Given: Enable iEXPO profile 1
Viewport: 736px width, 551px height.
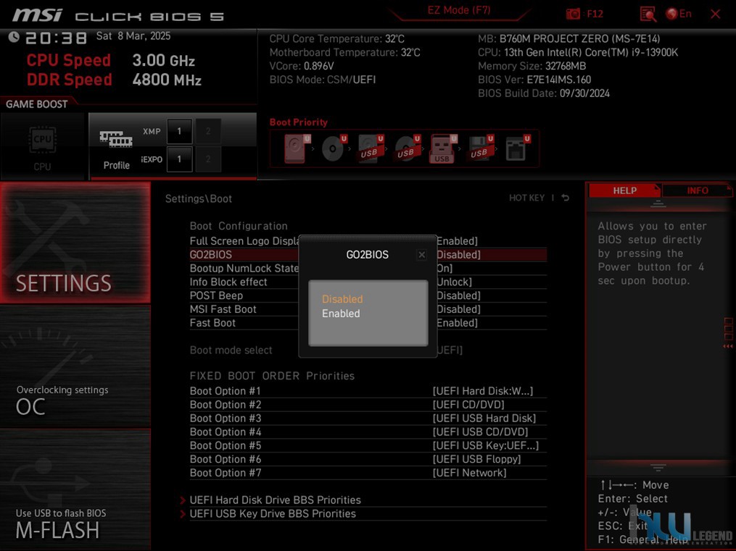Looking at the screenshot, I should click(x=179, y=159).
